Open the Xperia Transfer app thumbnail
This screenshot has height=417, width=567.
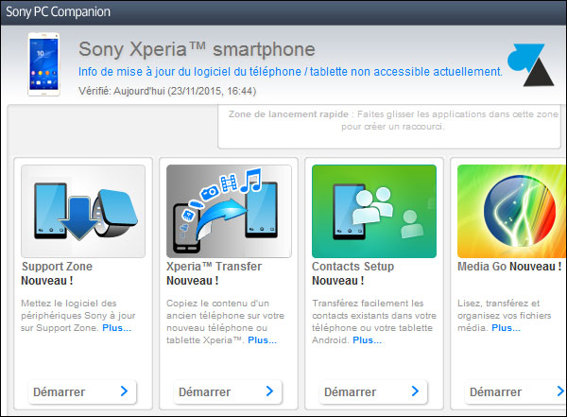pos(229,212)
